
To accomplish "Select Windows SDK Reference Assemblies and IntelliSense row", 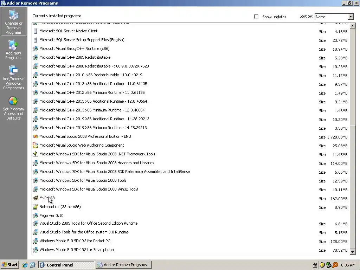I will [191, 172].
